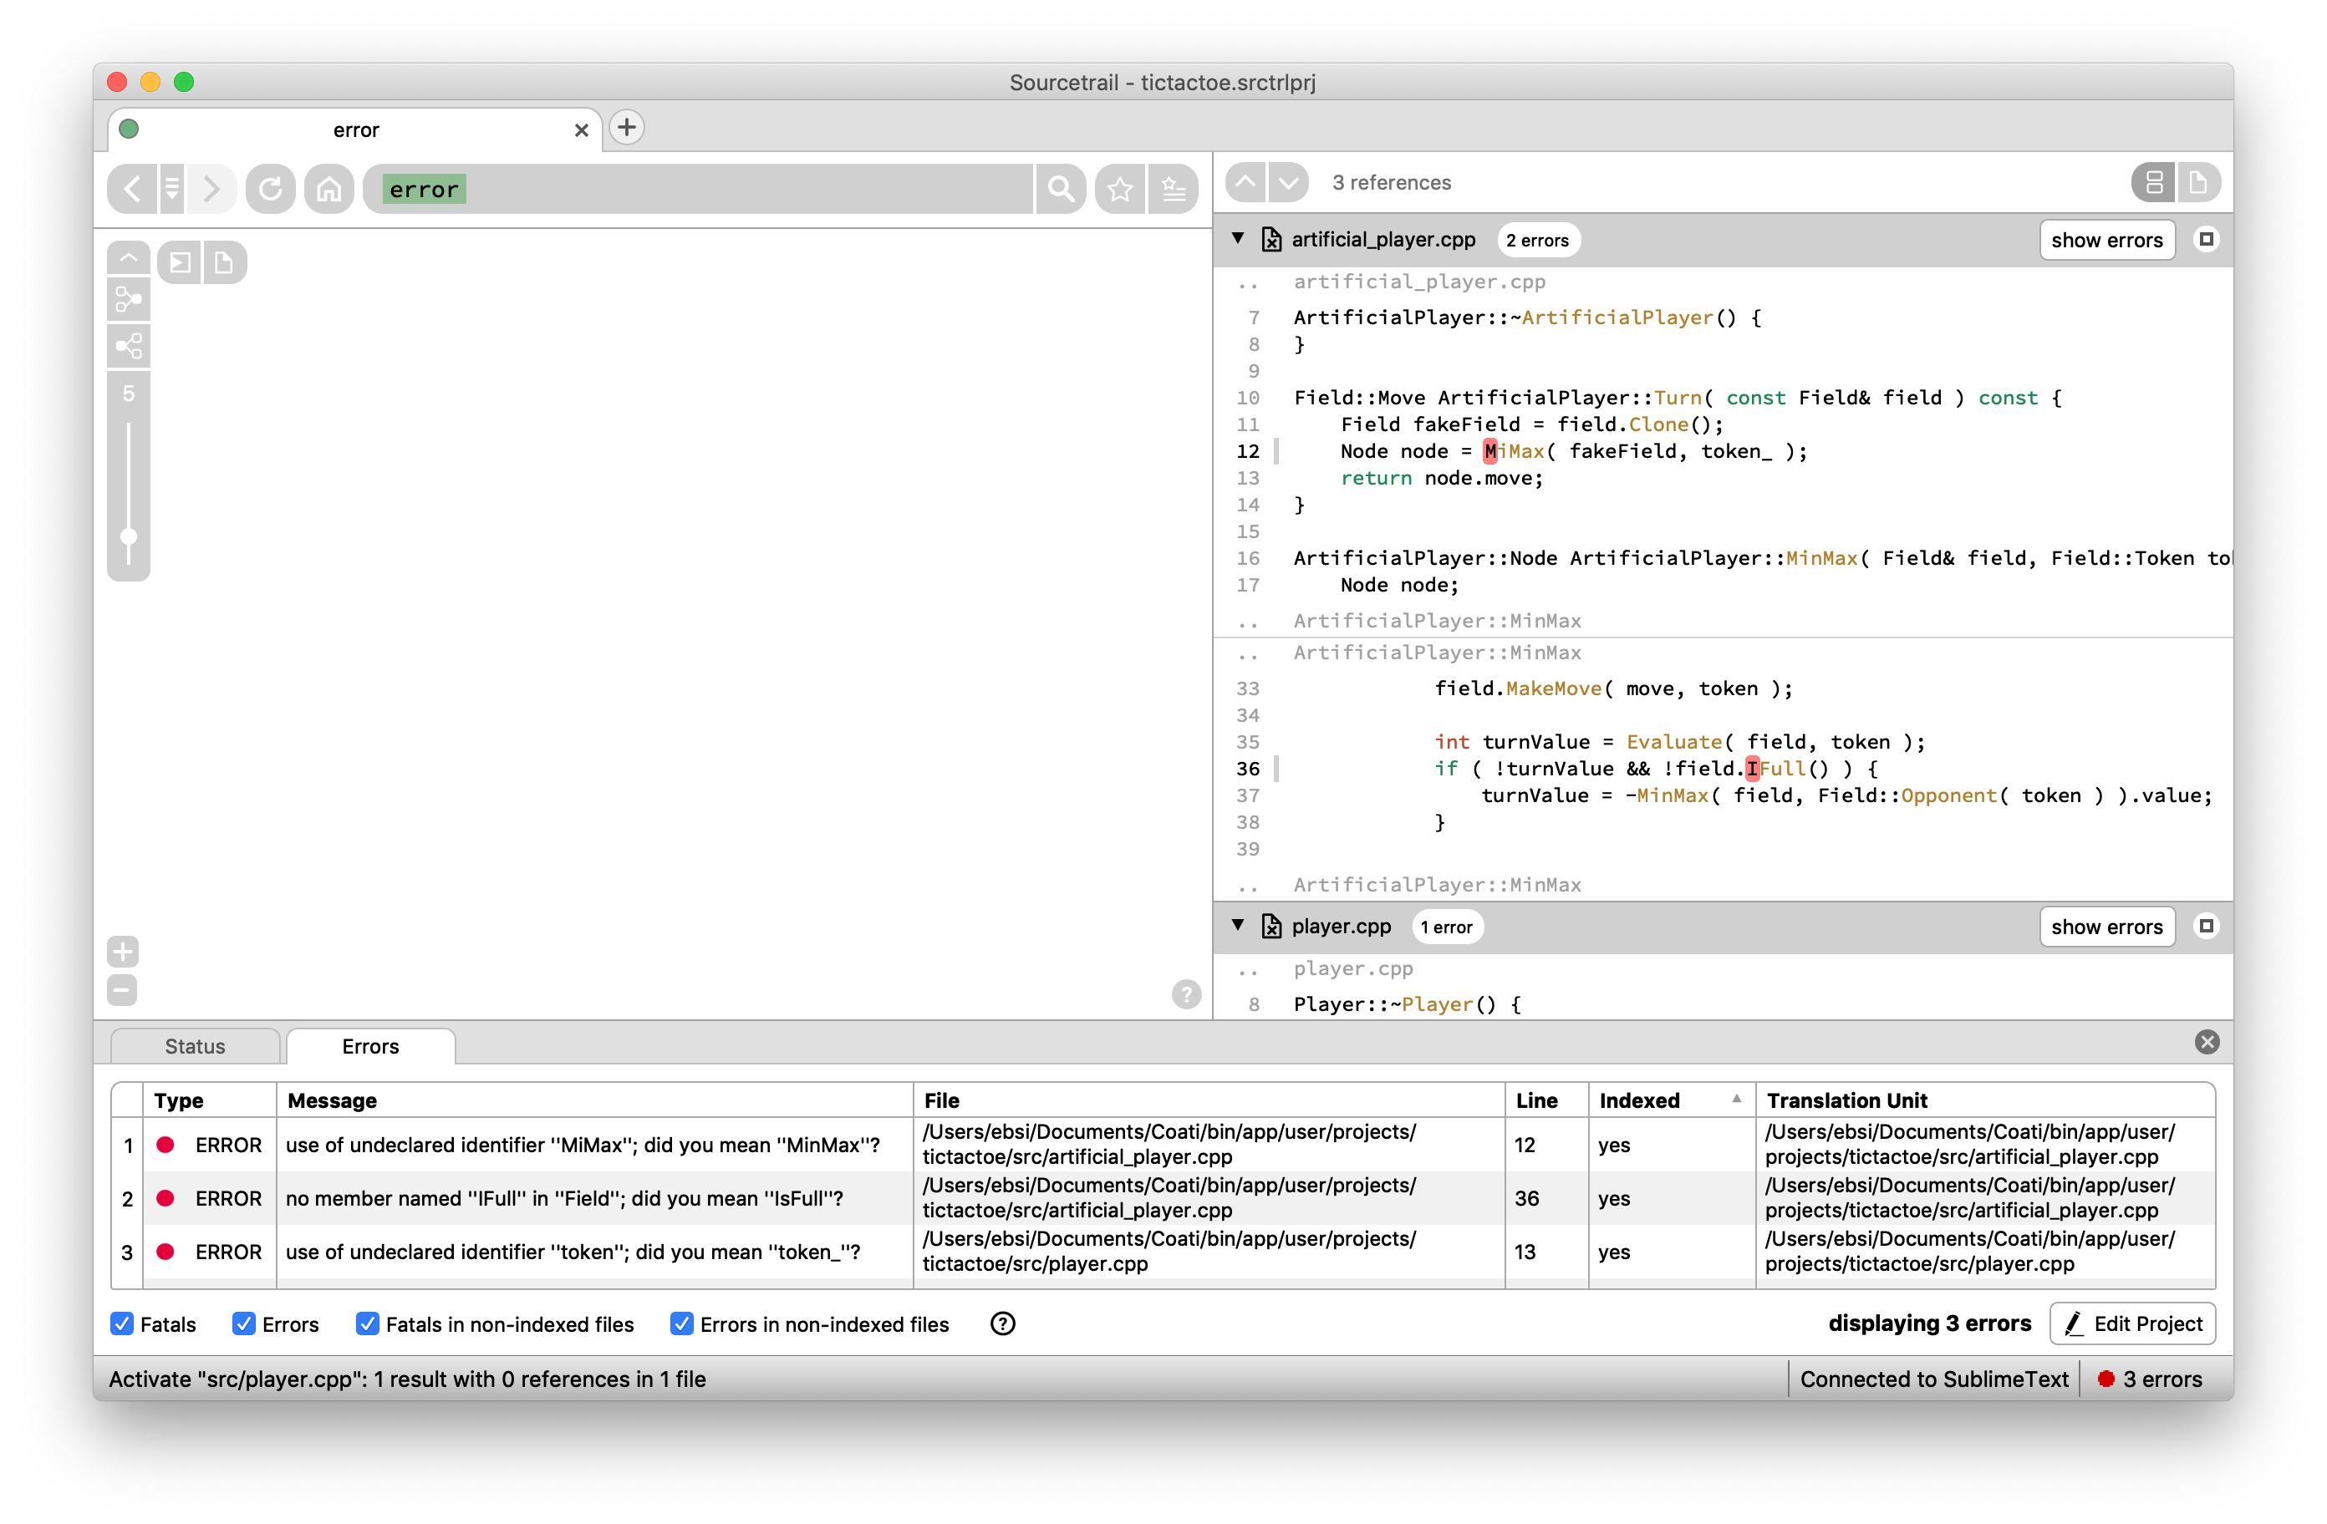Click the Edit Project button

pyautogui.click(x=2132, y=1323)
